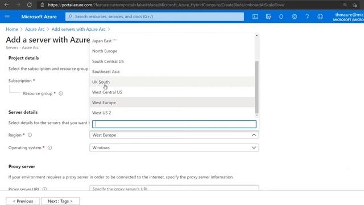Show Region info icon
This screenshot has width=364, height=205.
pos(30,135)
